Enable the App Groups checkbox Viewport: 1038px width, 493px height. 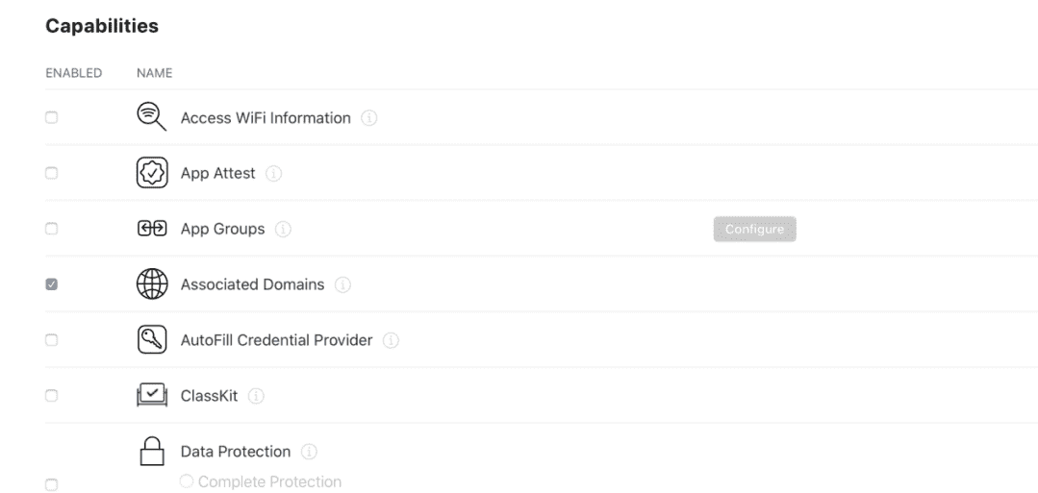(51, 229)
